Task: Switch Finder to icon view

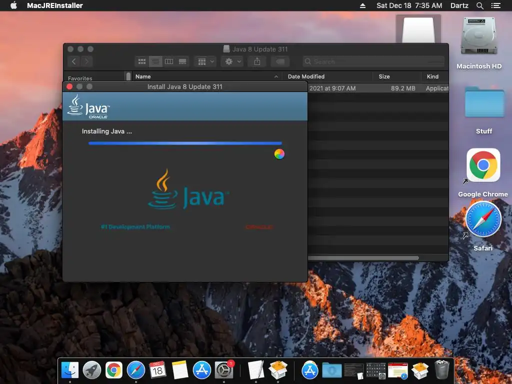Action: point(142,61)
